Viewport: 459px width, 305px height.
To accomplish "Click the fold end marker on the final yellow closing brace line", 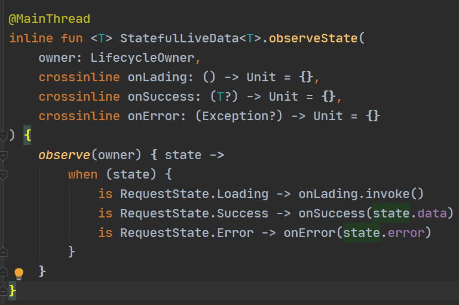I will click(3, 291).
